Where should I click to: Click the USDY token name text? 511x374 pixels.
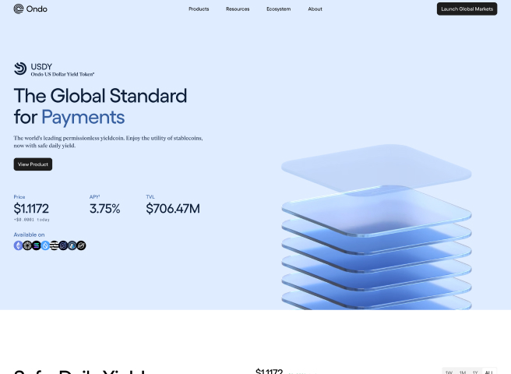coord(41,66)
